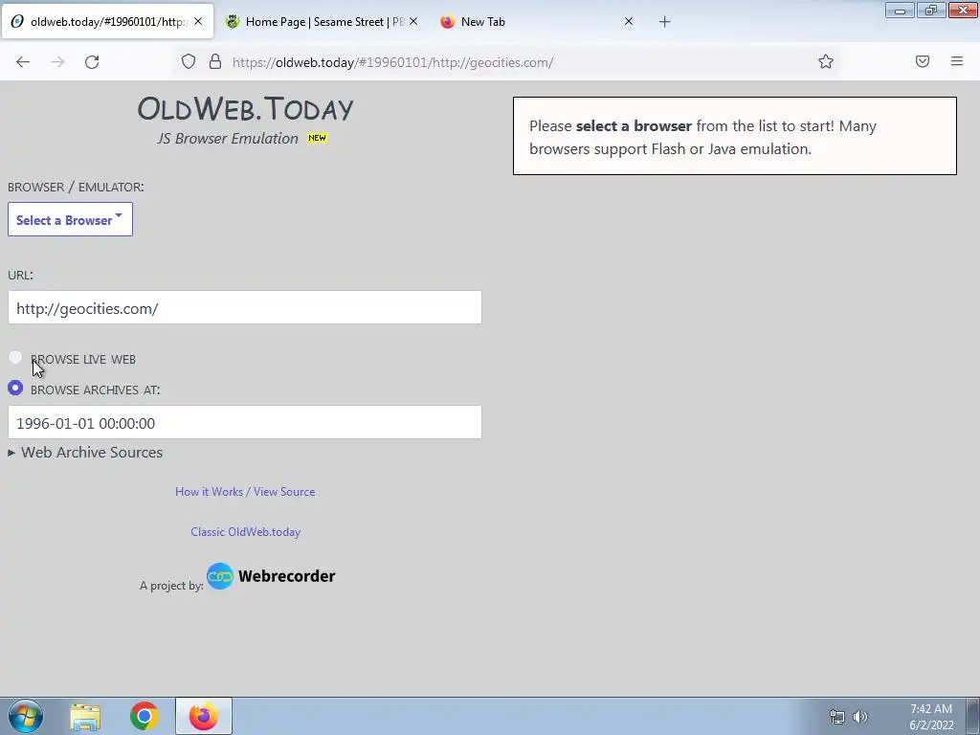Open the Windows Start menu
This screenshot has height=735, width=980.
pyautogui.click(x=26, y=716)
